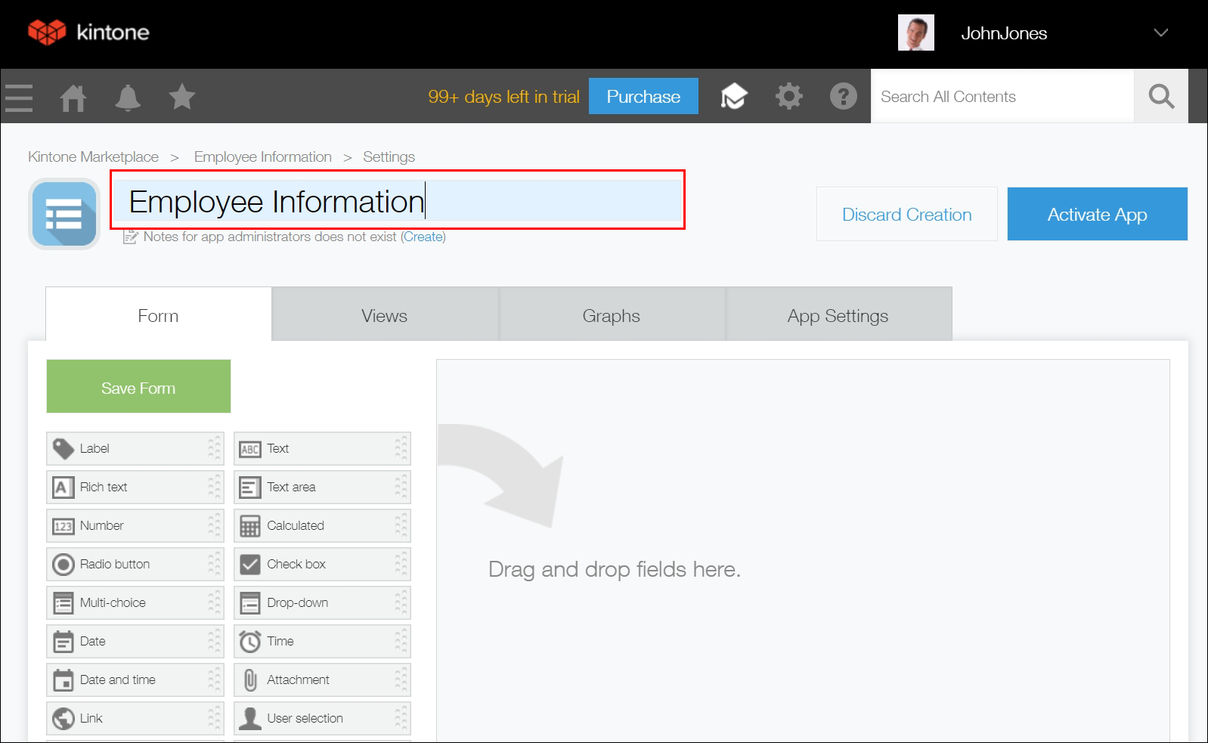Expand the JohnJones user menu arrow
The width and height of the screenshot is (1208, 743).
1160,33
